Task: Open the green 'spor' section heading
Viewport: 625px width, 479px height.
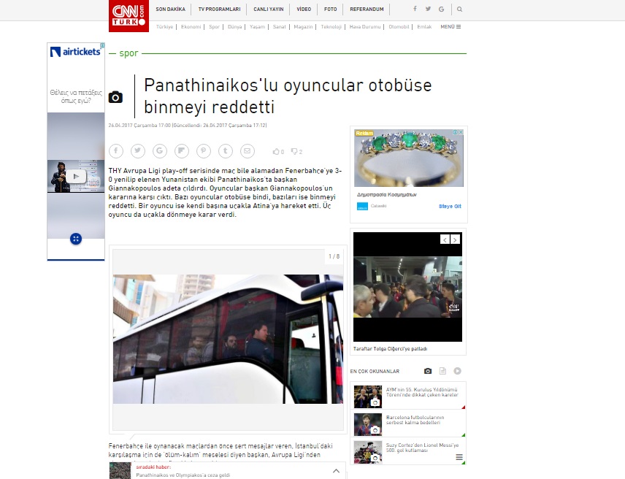Action: [x=129, y=53]
